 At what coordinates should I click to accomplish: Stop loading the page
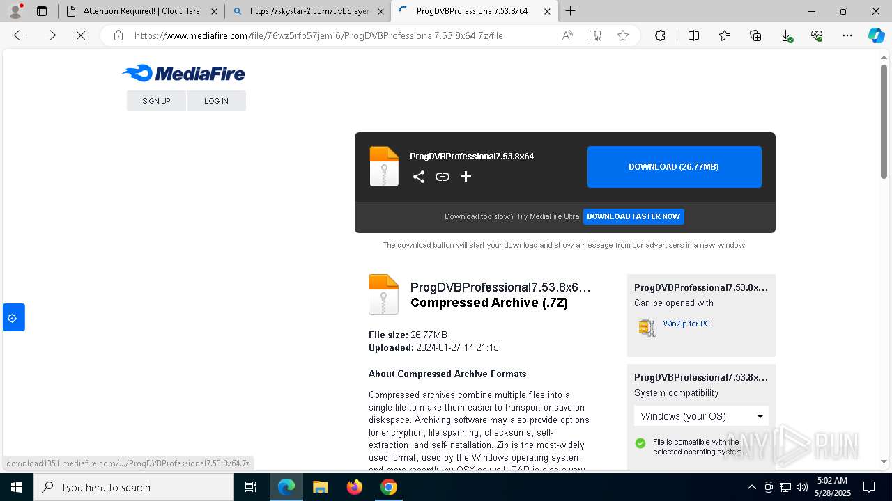81,35
